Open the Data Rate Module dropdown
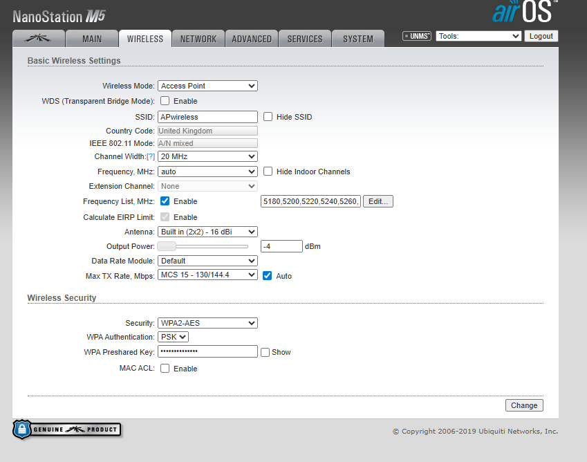 coord(207,261)
